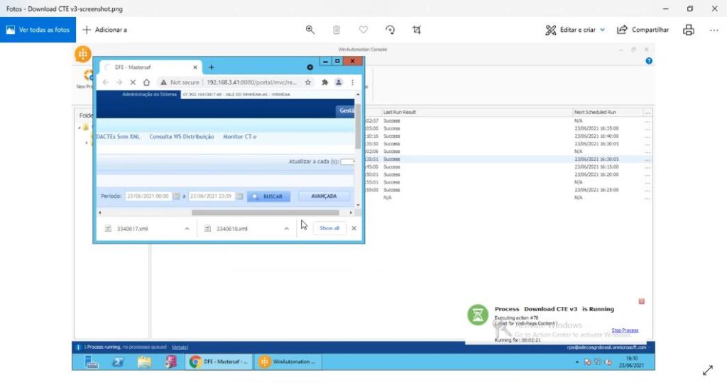Click the Chrome extensions puzzle icon

[x=324, y=82]
